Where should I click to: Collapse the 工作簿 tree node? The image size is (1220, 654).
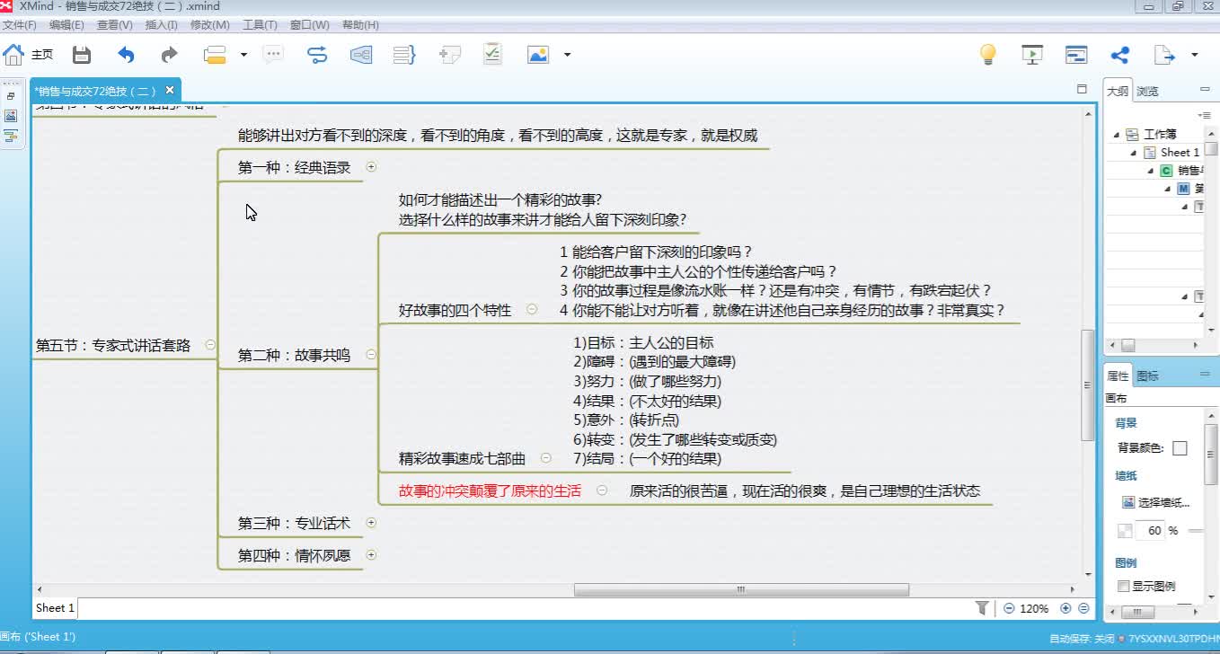1117,135
